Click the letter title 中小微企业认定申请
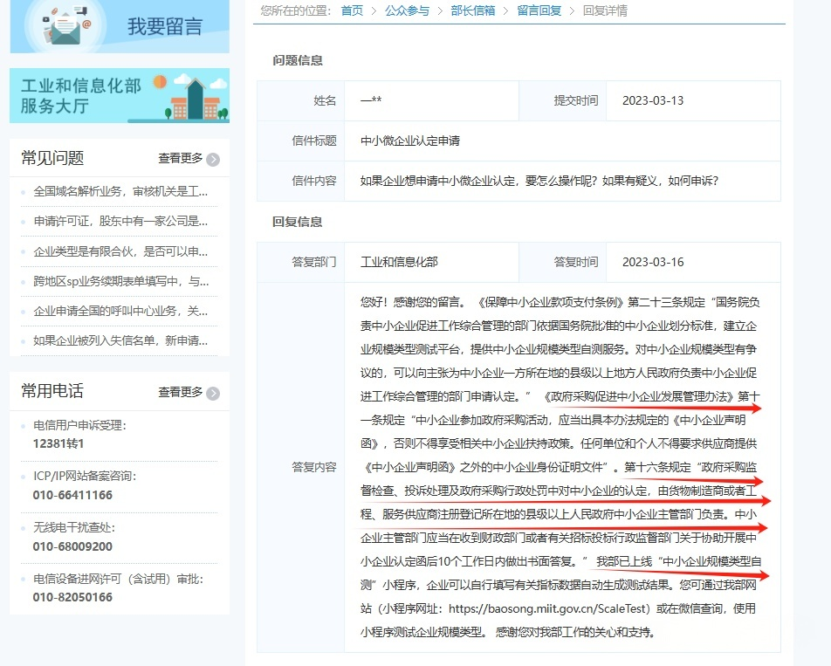Viewport: 831px width, 666px height. click(410, 141)
